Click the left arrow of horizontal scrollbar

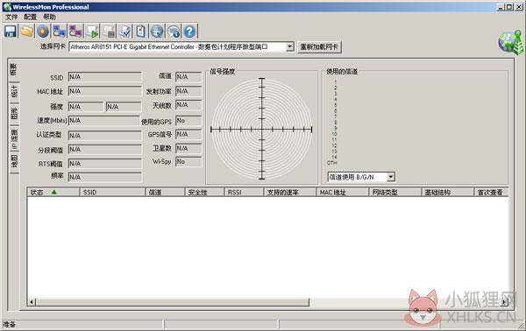click(32, 302)
